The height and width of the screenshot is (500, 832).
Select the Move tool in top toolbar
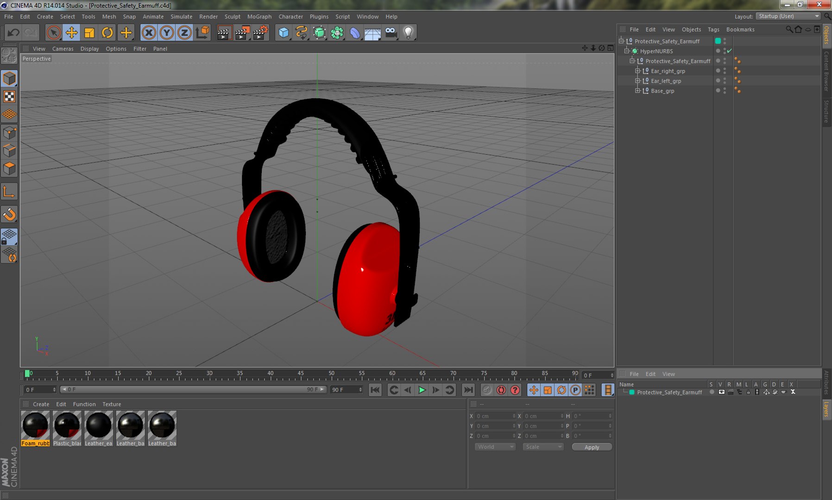[x=71, y=33]
